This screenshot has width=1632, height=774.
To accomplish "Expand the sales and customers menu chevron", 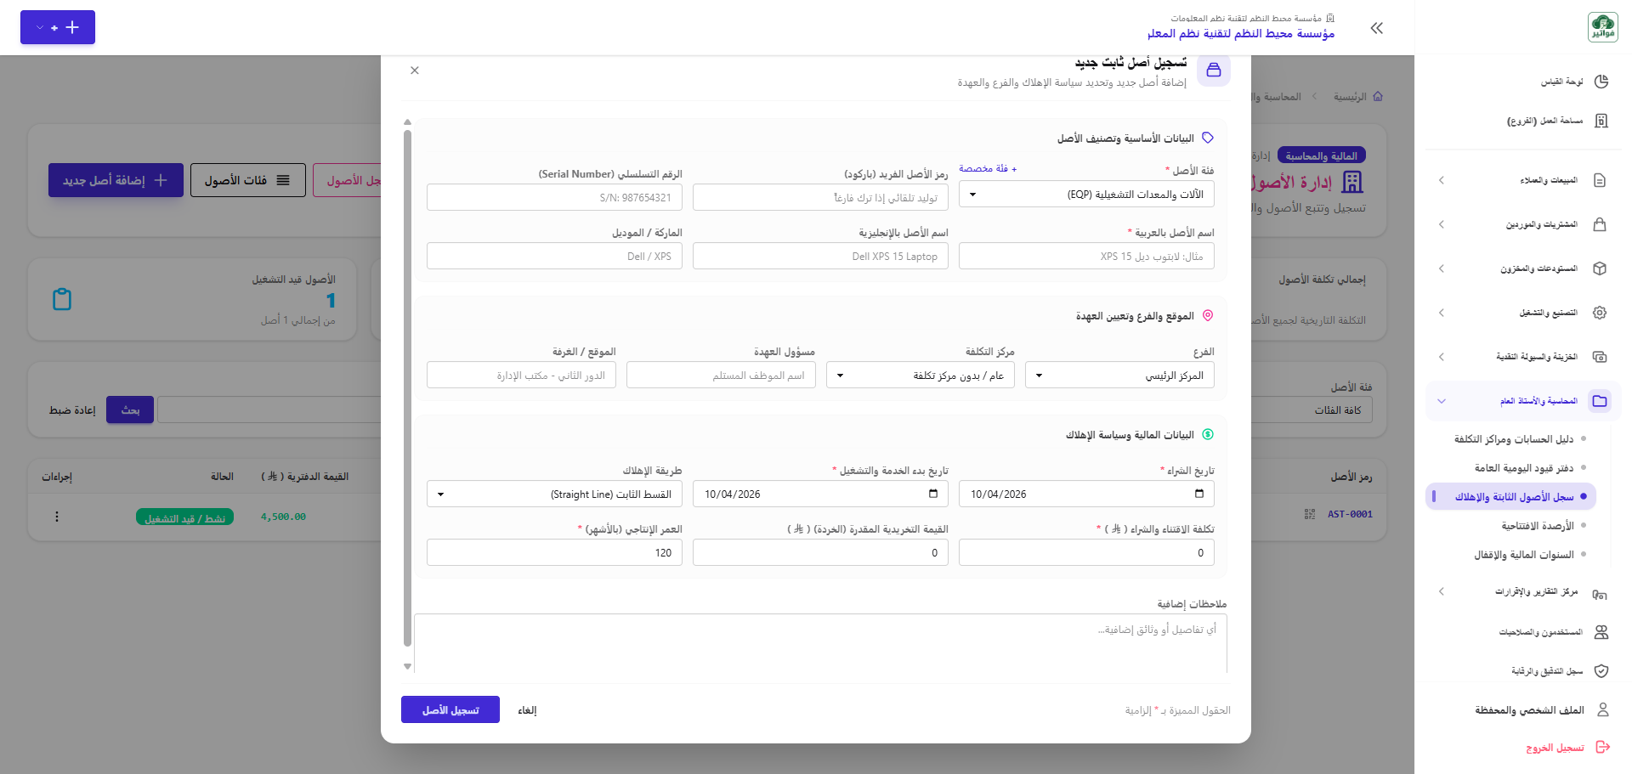I will point(1442,180).
